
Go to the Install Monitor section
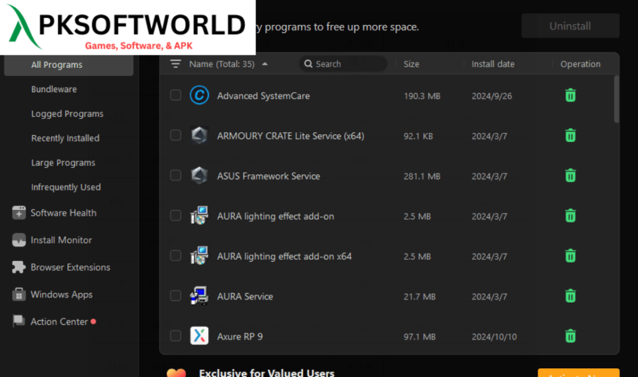pos(61,240)
